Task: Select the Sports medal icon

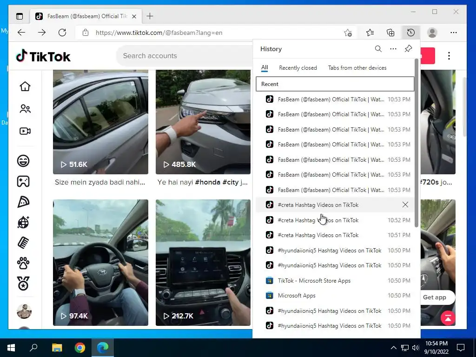Action: click(23, 284)
